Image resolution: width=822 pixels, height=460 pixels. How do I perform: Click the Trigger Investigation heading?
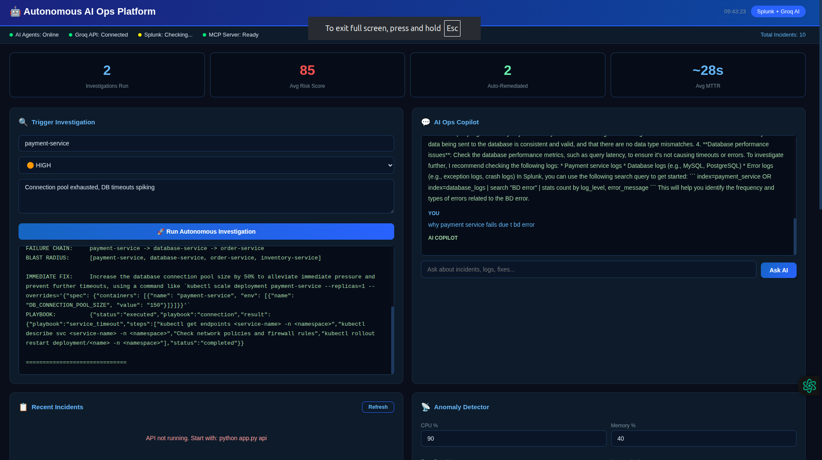(63, 122)
